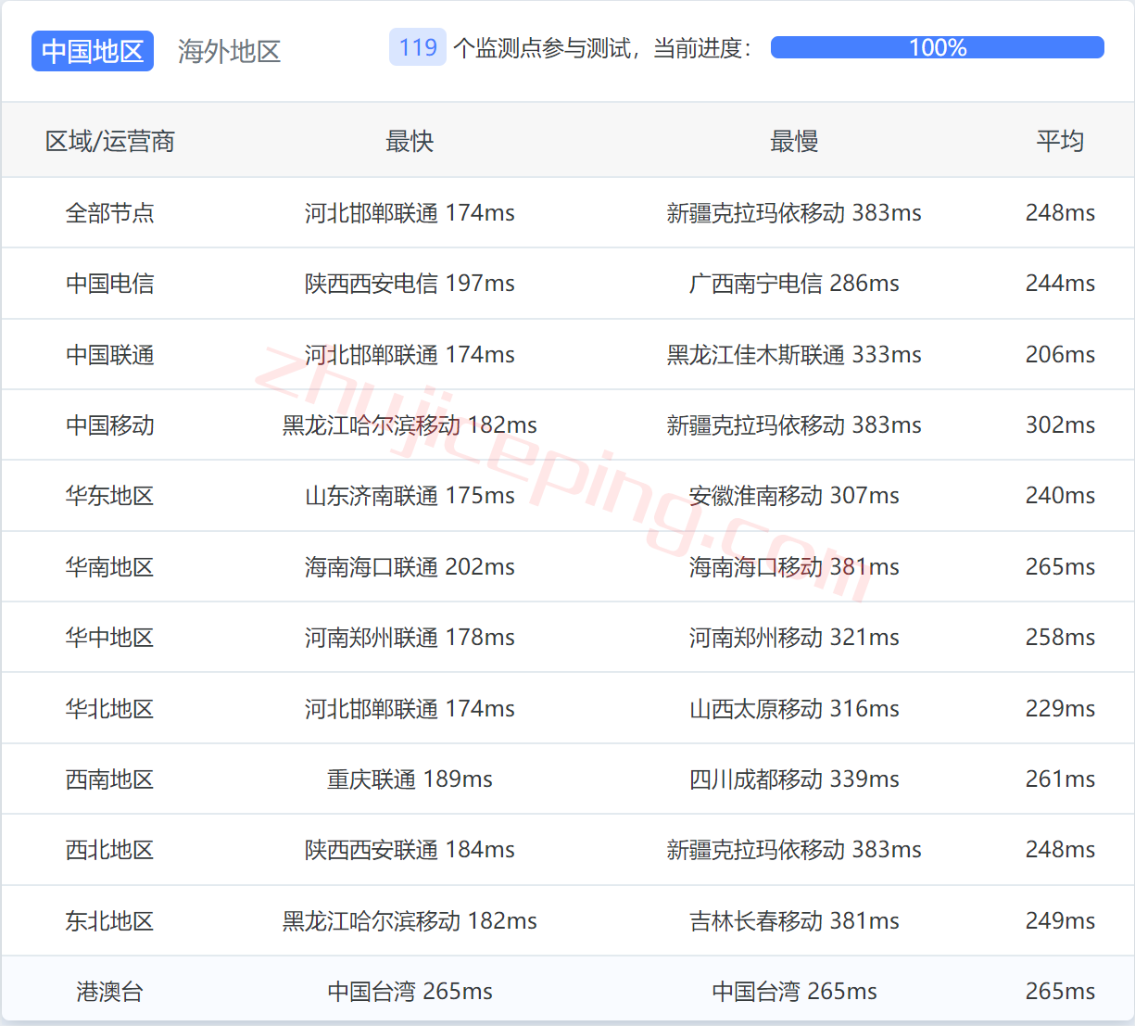This screenshot has height=1026, width=1135.
Task: Click the 最慢 column header
Action: coord(794,141)
